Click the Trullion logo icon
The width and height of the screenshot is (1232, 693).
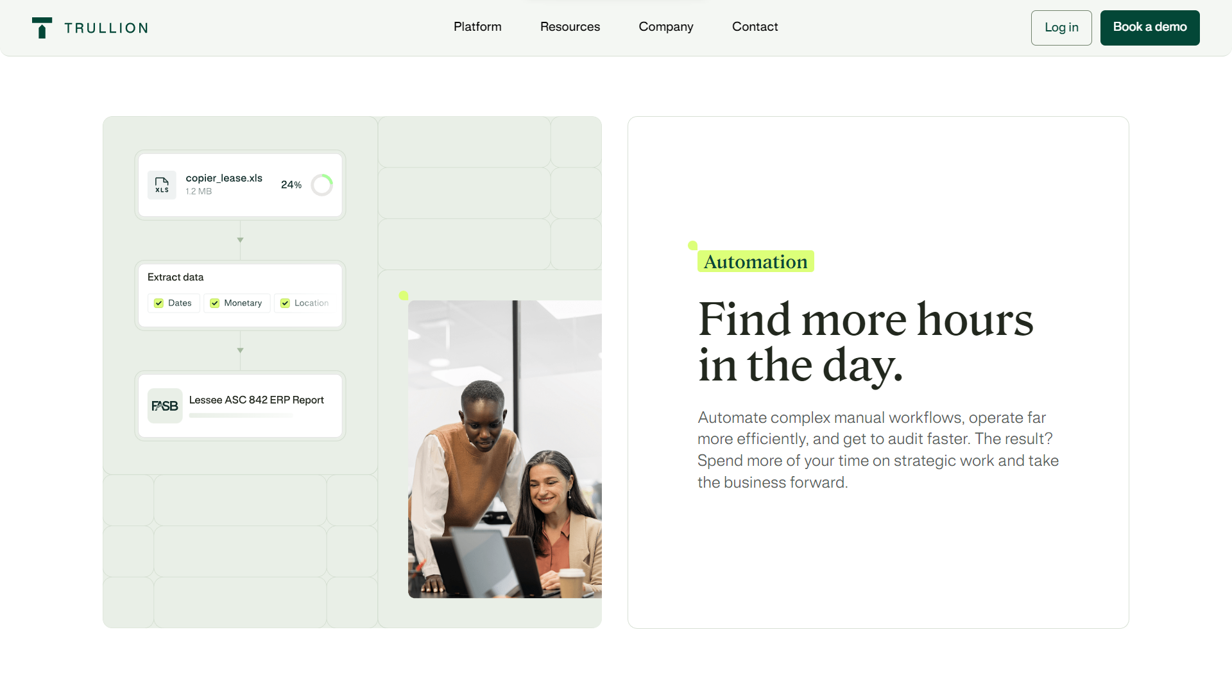(x=42, y=28)
